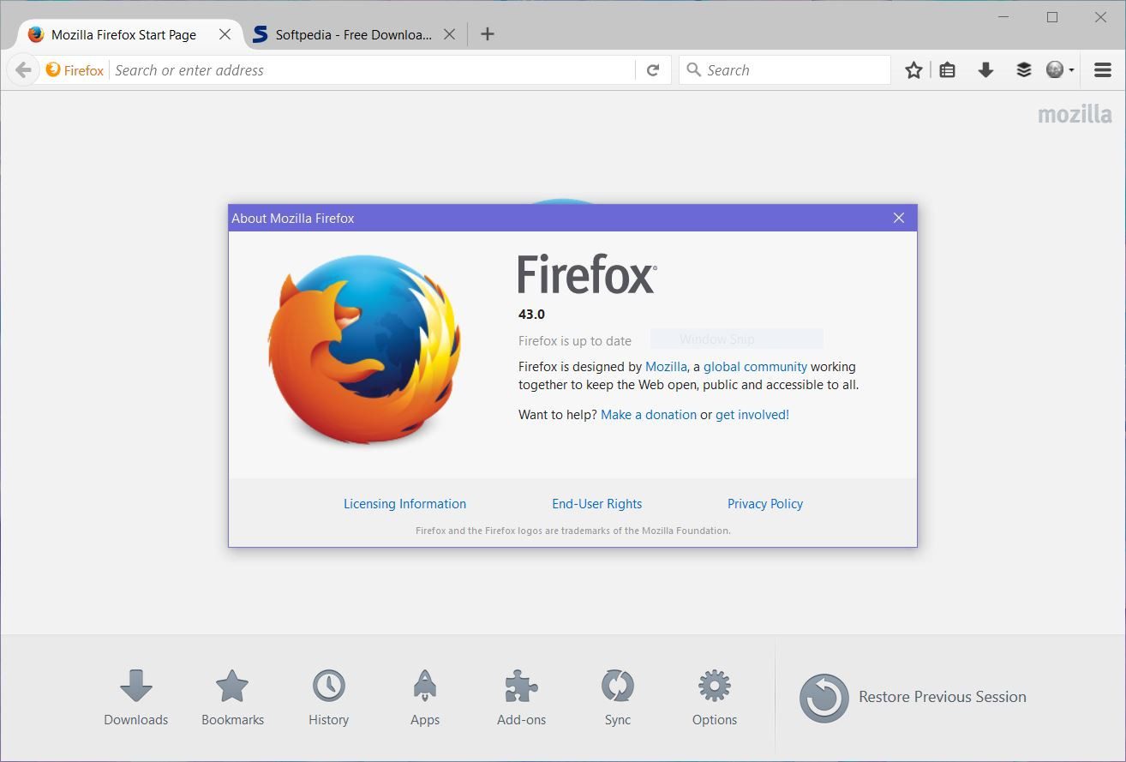
Task: Close the About Mozilla Firefox dialog
Action: [899, 218]
